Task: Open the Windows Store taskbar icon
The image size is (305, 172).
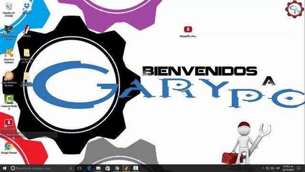Action: coord(107,168)
